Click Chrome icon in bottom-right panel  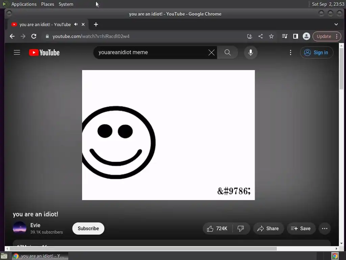[x=335, y=256]
